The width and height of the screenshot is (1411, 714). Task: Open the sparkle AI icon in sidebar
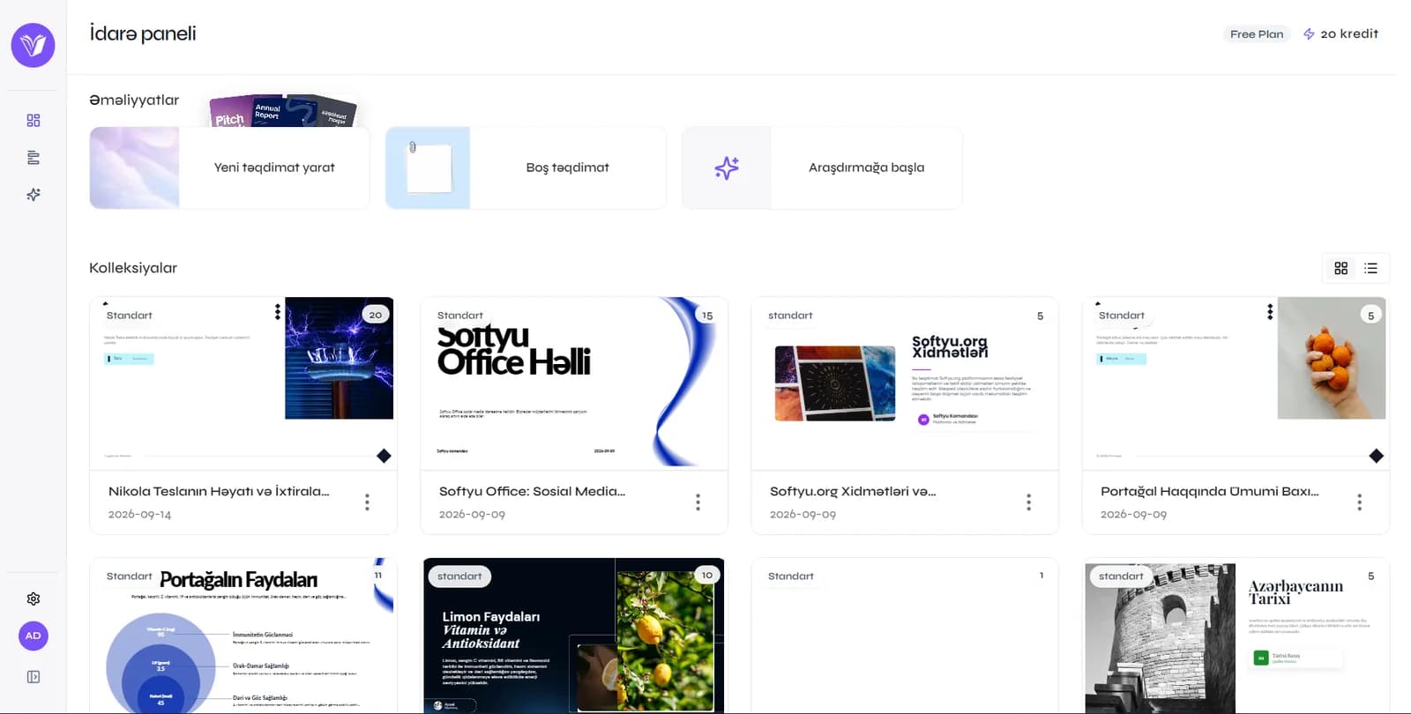(34, 195)
